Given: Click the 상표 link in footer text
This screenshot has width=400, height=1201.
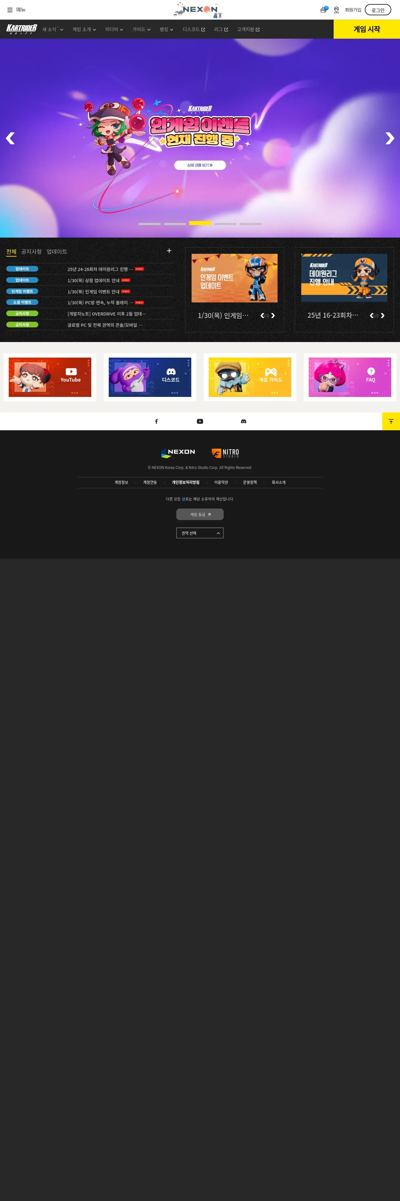Looking at the screenshot, I should (185, 499).
